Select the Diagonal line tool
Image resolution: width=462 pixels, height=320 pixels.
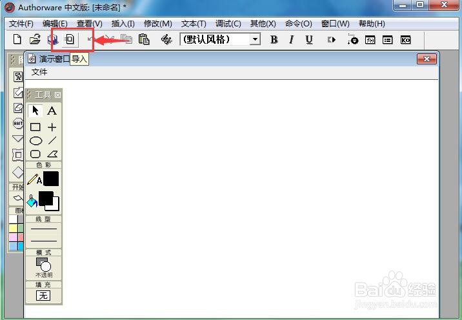[x=52, y=140]
